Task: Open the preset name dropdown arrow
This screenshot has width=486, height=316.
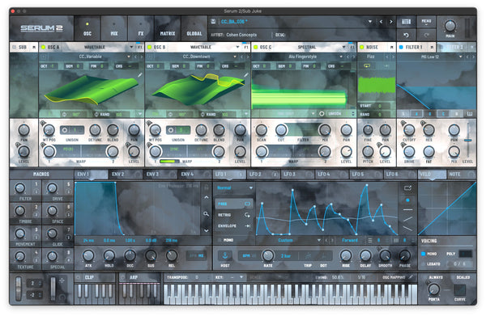Action: coord(370,22)
